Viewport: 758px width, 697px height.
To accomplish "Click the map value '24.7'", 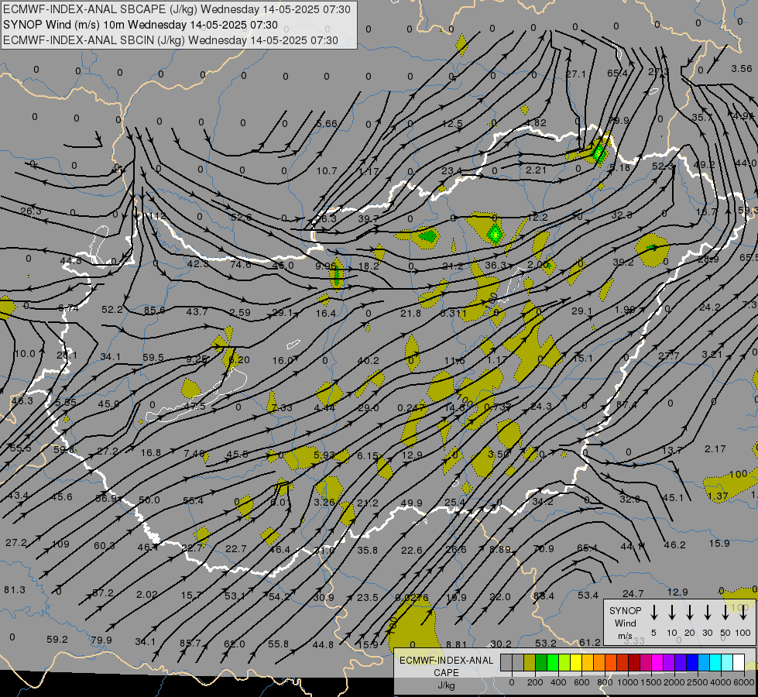I will click(x=633, y=593).
